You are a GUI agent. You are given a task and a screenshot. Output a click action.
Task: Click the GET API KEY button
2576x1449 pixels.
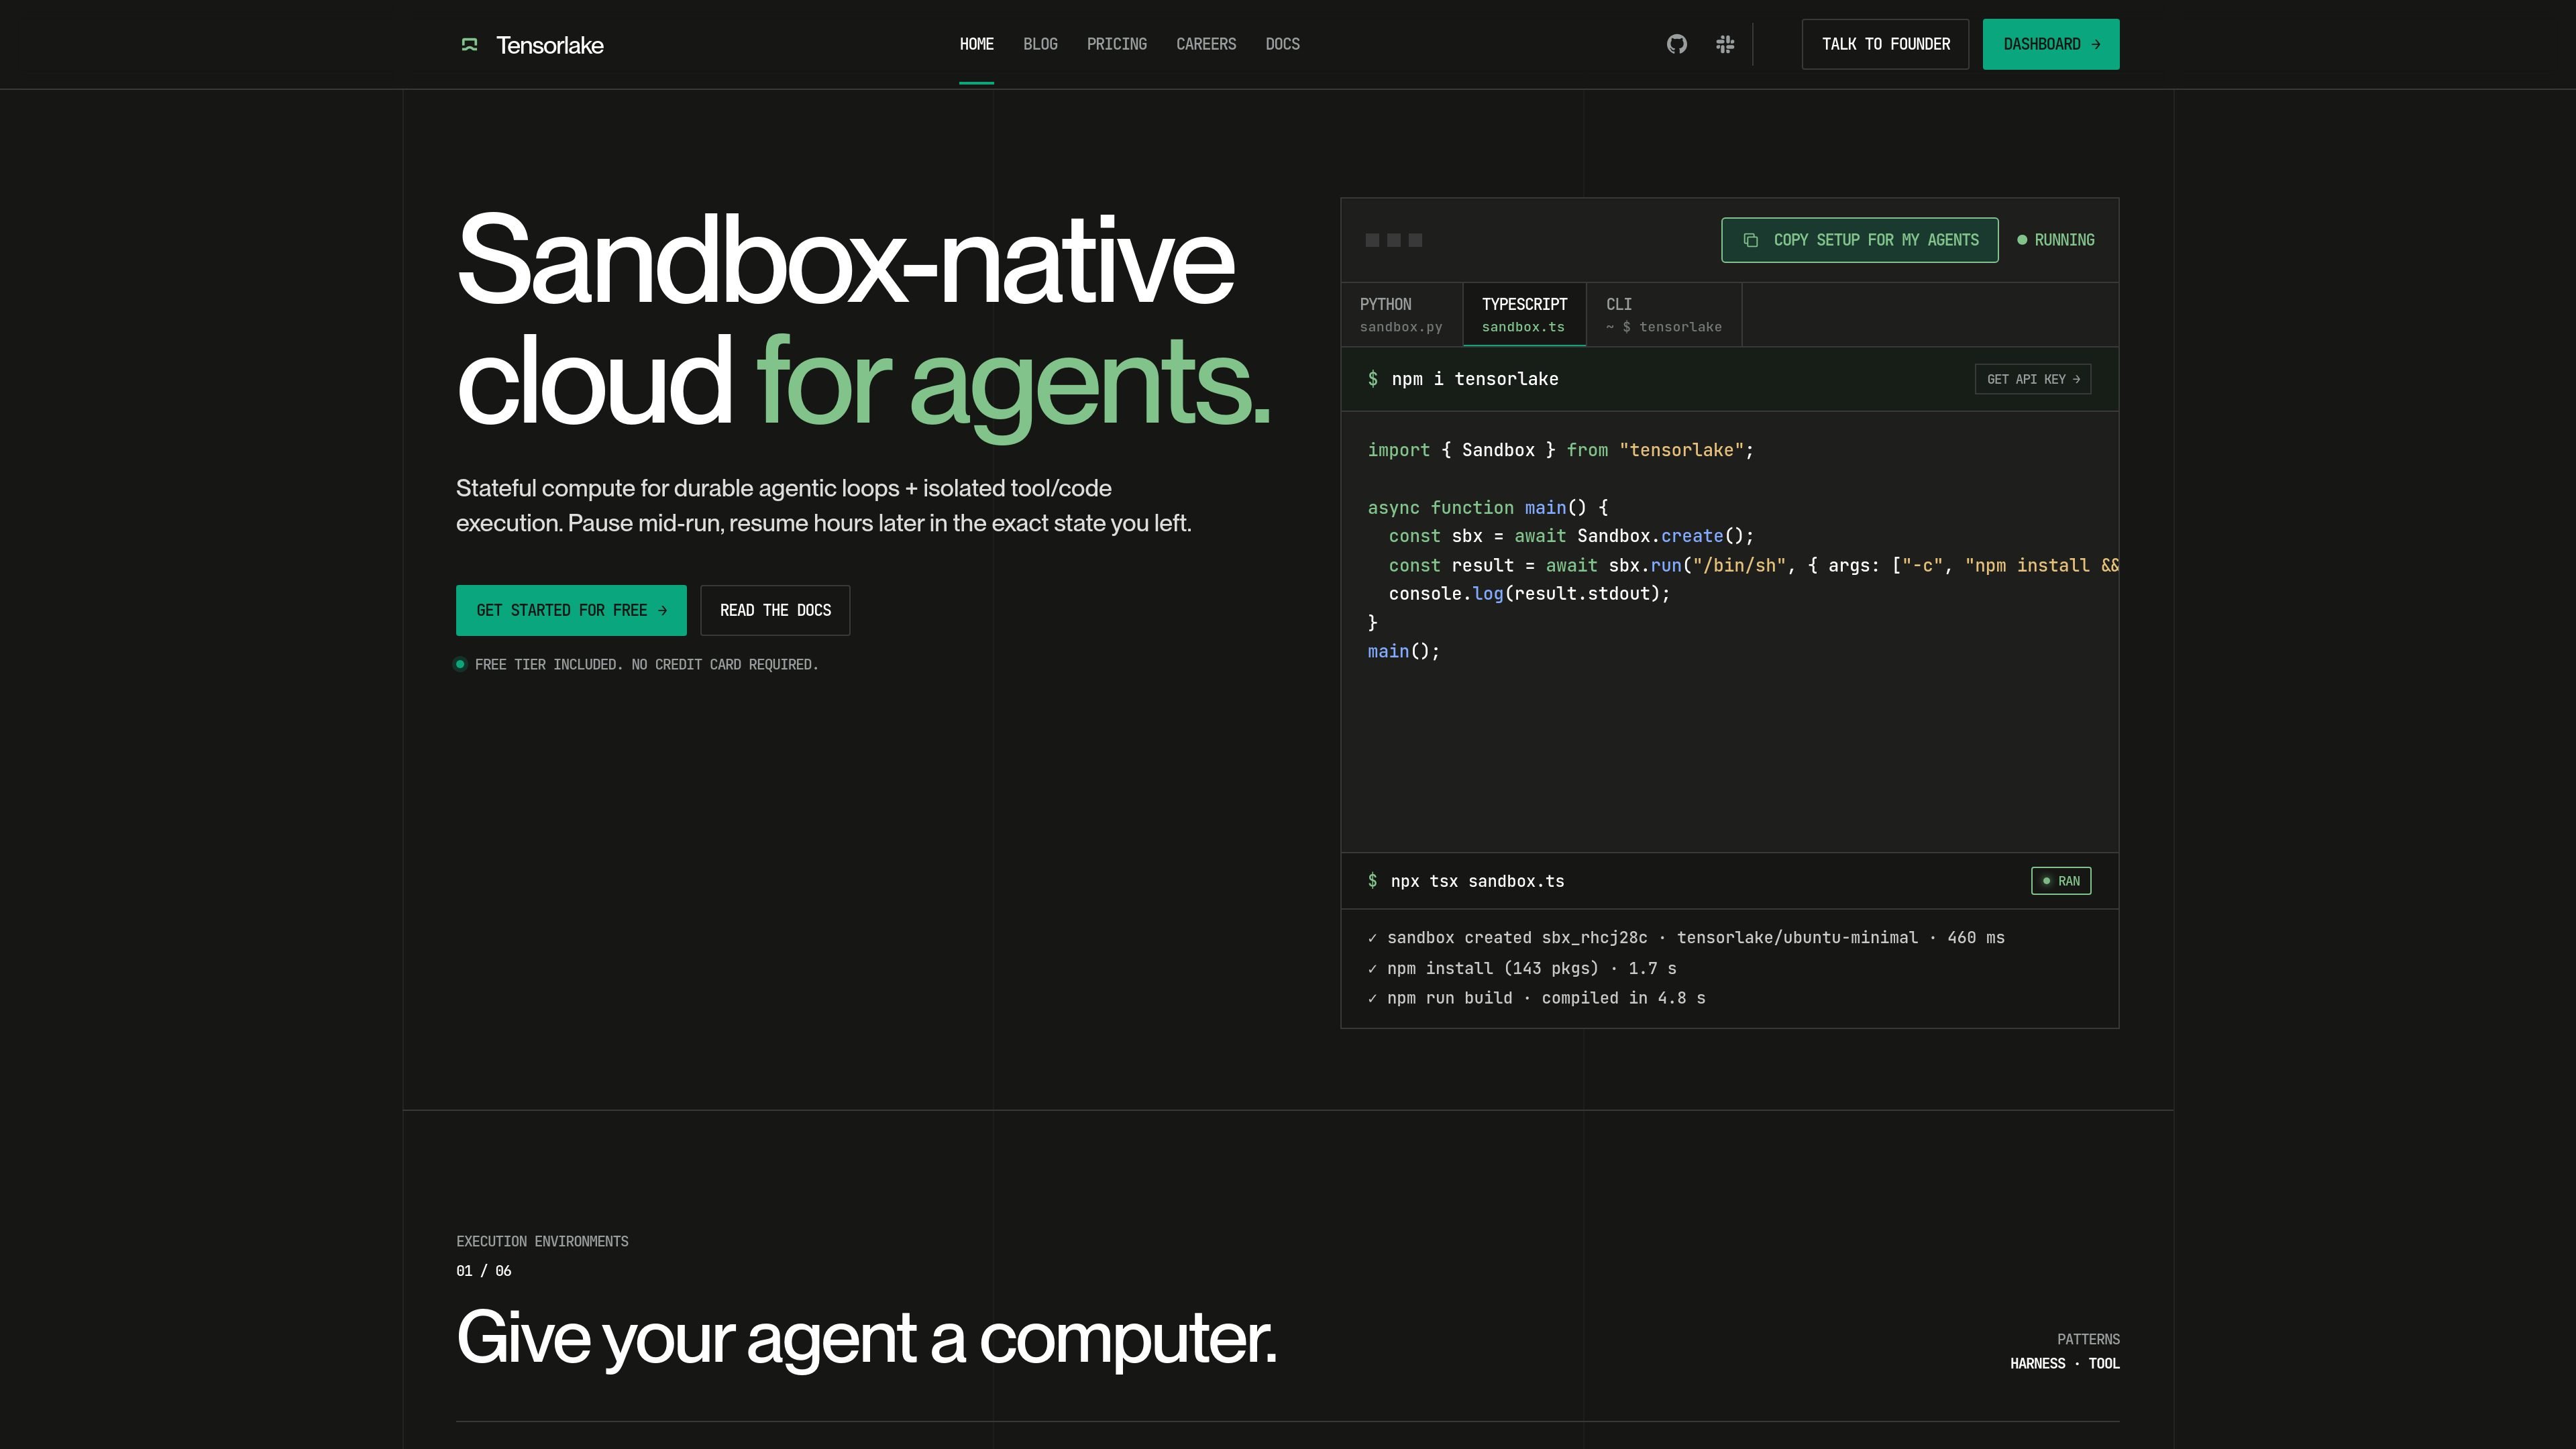tap(2033, 379)
